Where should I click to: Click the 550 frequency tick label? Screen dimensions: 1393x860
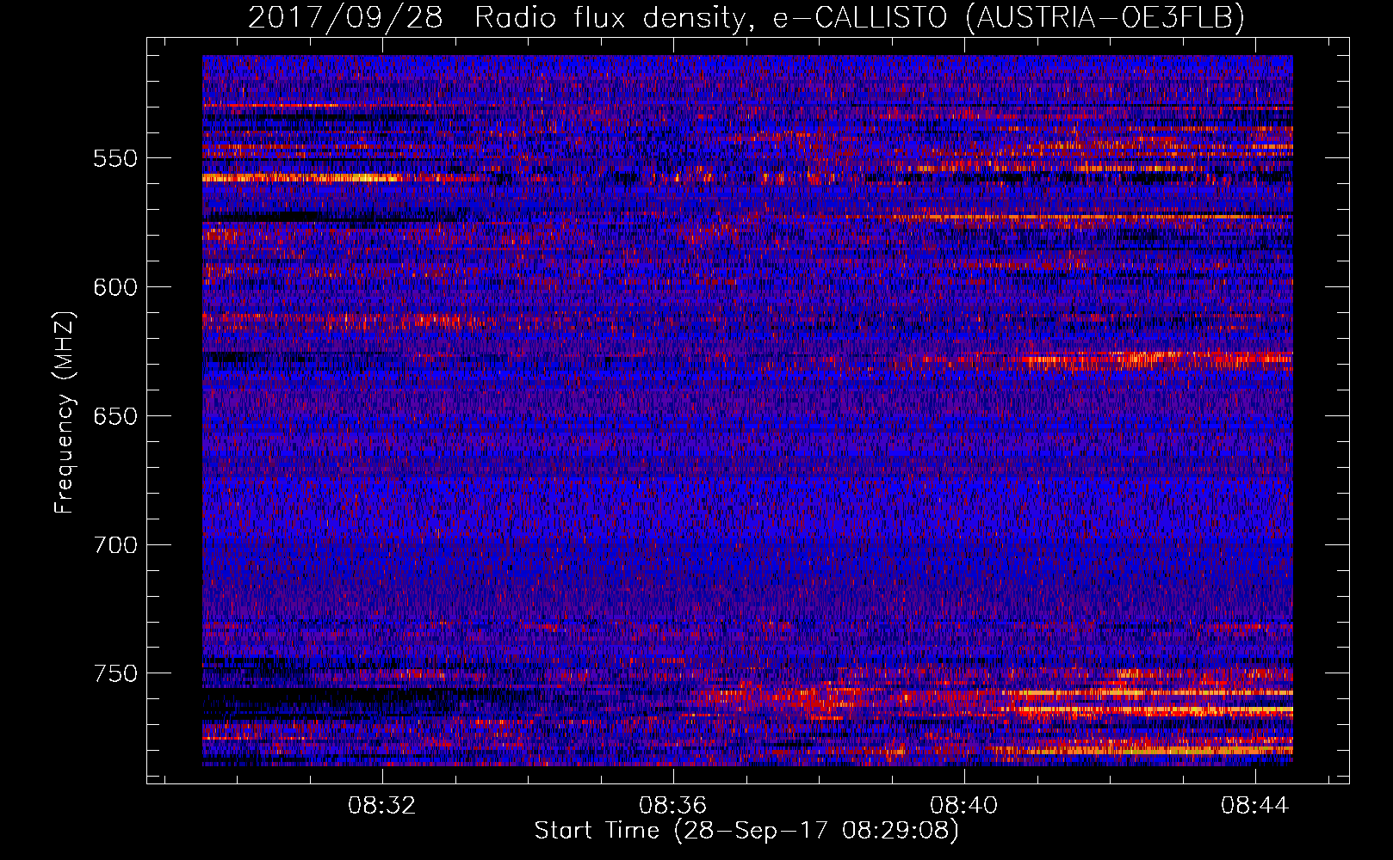click(x=115, y=159)
